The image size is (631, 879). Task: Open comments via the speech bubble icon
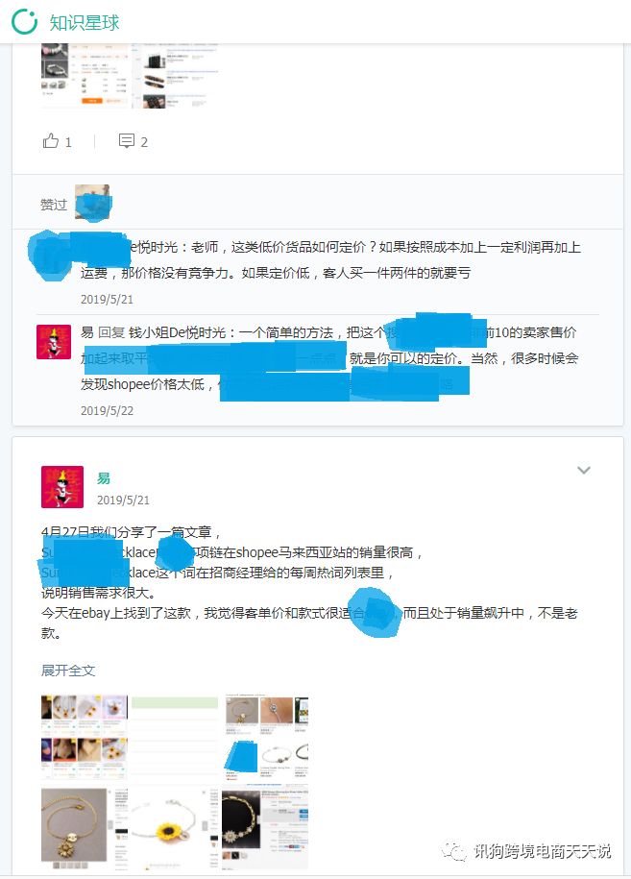point(127,140)
